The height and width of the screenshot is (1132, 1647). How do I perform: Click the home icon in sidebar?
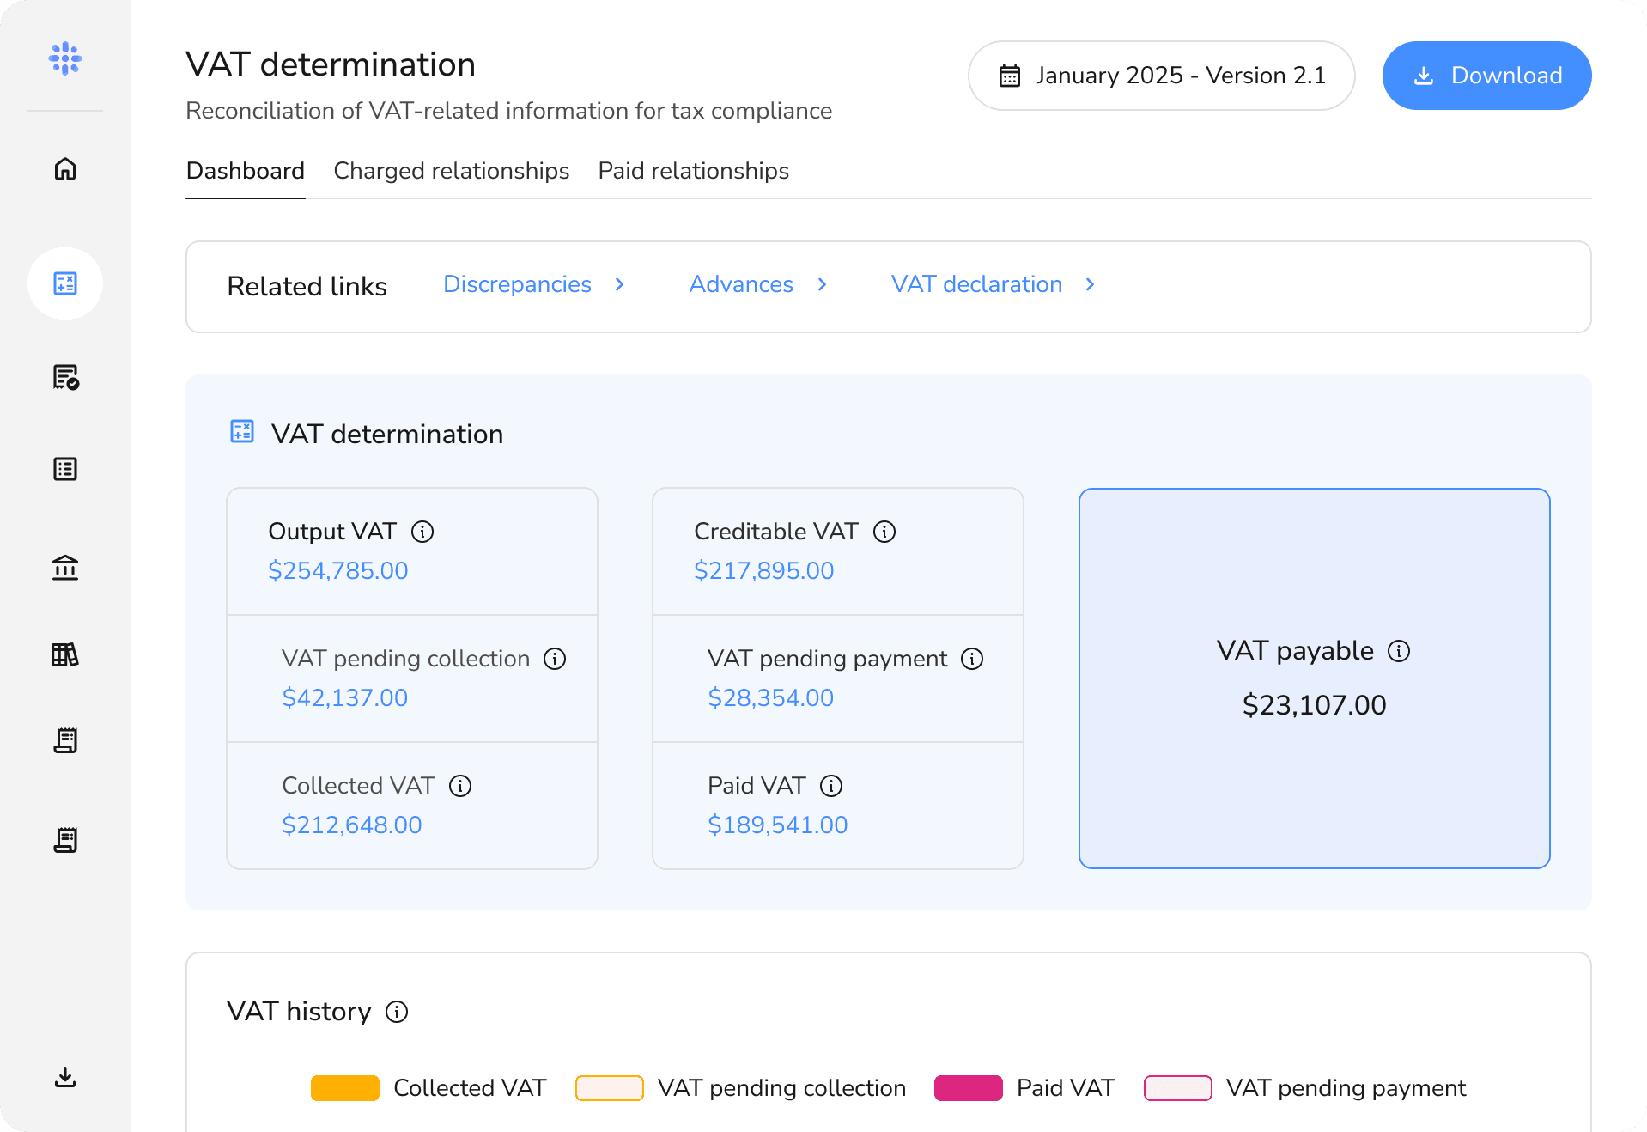65,169
